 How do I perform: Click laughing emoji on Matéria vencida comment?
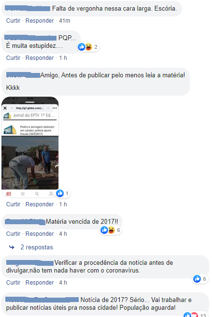[x=111, y=230]
